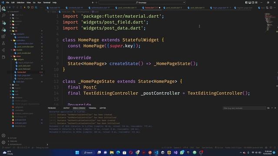Viewport: 278px width, 156px height.
Task: Click the weather widget on taskbar
Action: coord(8,153)
